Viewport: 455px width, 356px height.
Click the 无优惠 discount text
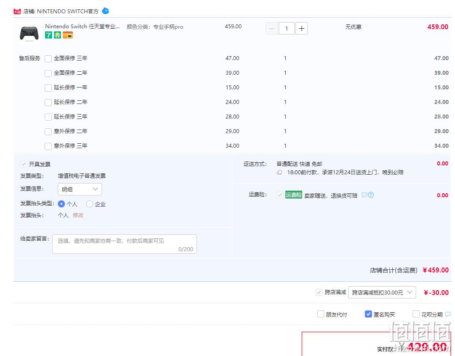pyautogui.click(x=353, y=27)
